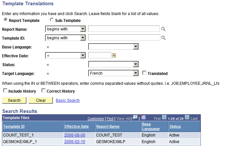
Task: Check the Include History checkbox
Action: click(5, 91)
